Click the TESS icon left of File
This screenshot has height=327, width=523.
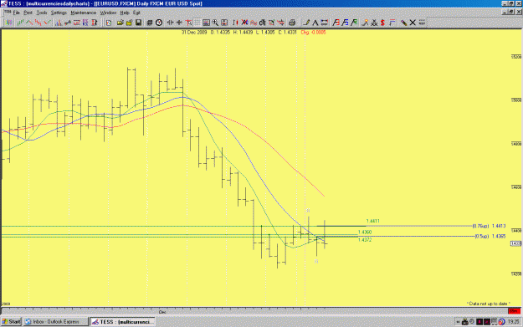(x=8, y=13)
